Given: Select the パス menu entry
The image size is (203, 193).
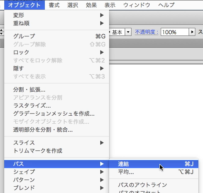Looking at the screenshot, I should (57, 164).
